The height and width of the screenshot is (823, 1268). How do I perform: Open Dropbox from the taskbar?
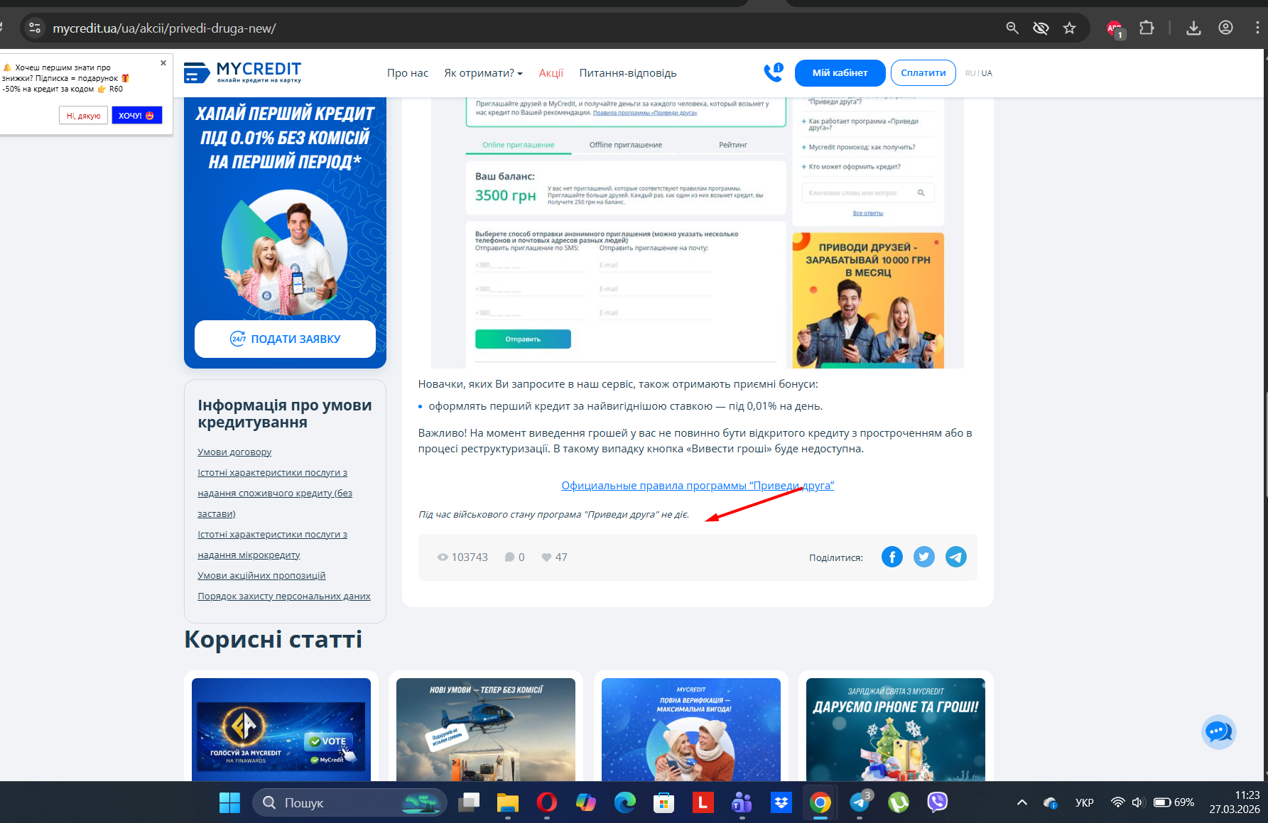[x=781, y=802]
